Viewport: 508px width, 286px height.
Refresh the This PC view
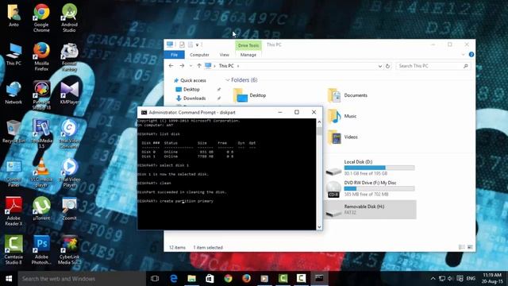click(387, 66)
